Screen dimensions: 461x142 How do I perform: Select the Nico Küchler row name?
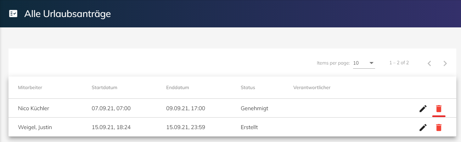(x=34, y=109)
